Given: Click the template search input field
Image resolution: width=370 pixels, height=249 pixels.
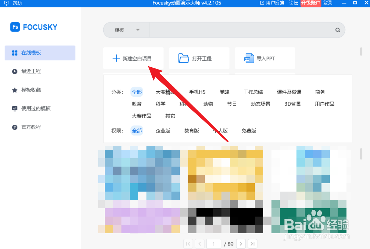Looking at the screenshot, I should tap(241, 30).
